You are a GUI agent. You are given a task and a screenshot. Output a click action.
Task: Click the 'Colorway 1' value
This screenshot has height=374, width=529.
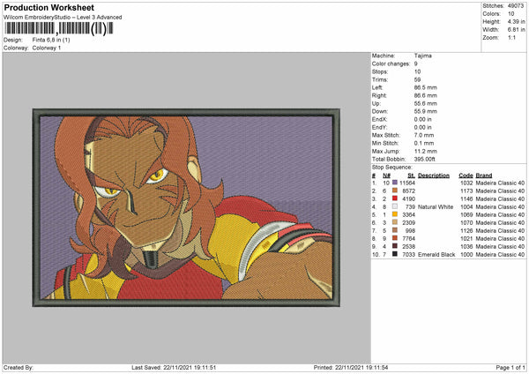coord(47,48)
